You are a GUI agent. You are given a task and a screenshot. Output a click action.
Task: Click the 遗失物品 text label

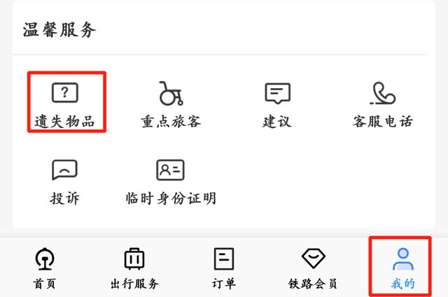(x=64, y=122)
